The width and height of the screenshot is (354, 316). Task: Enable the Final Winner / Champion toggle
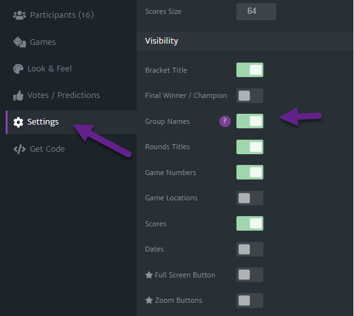[x=250, y=95]
